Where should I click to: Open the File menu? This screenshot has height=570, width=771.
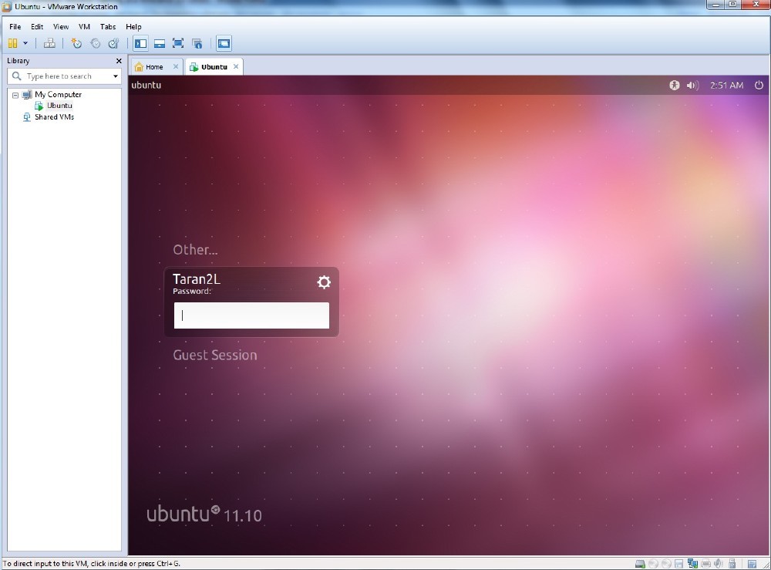pyautogui.click(x=15, y=26)
